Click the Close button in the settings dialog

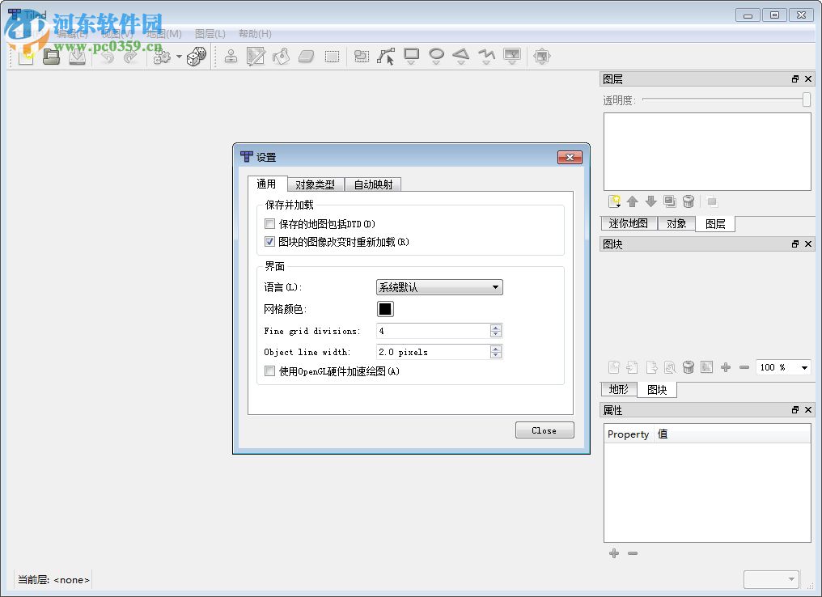click(x=544, y=430)
